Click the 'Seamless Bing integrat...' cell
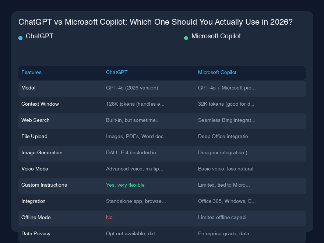The width and height of the screenshot is (324, 243). click(227, 120)
